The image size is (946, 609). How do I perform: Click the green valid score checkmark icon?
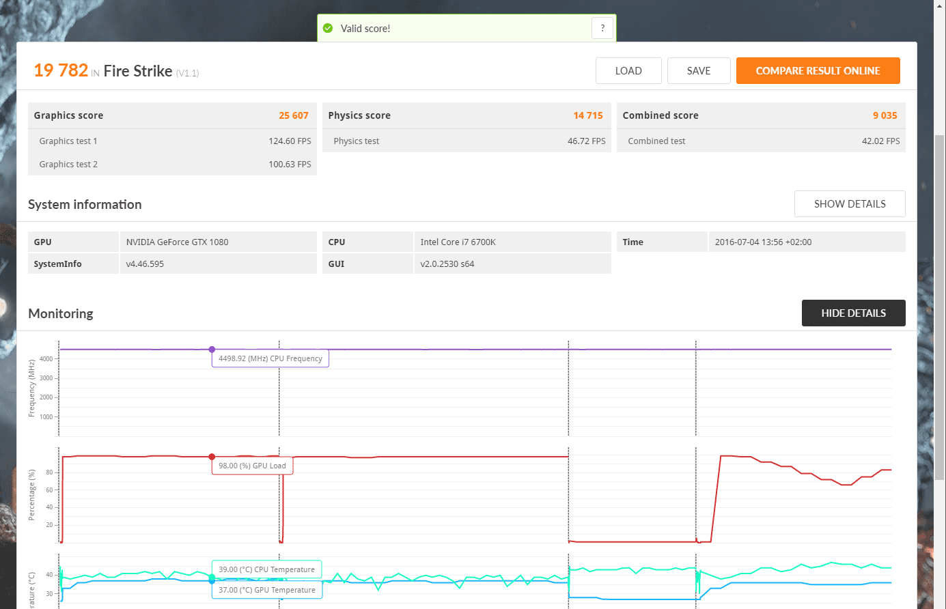tap(328, 29)
